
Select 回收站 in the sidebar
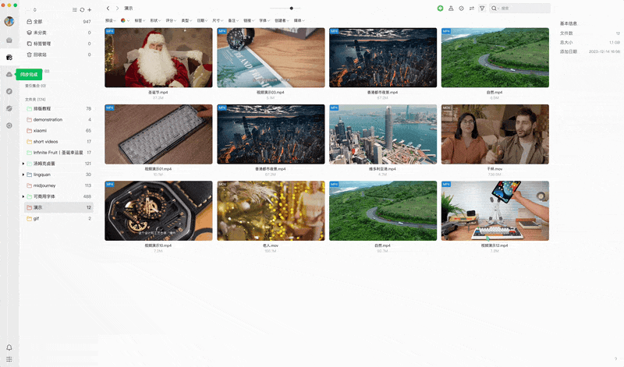pos(40,55)
